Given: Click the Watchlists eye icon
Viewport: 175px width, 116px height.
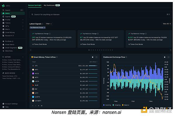Looking at the screenshot, I should 3,51.
